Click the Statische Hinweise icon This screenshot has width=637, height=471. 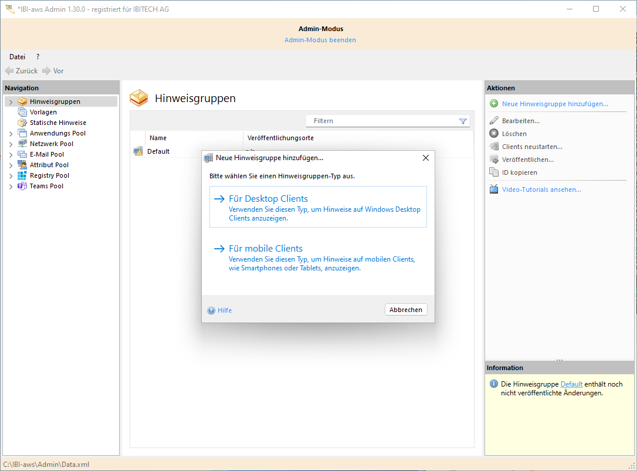22,123
